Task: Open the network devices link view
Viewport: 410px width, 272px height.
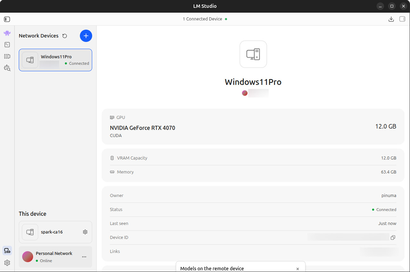Action: (7, 251)
